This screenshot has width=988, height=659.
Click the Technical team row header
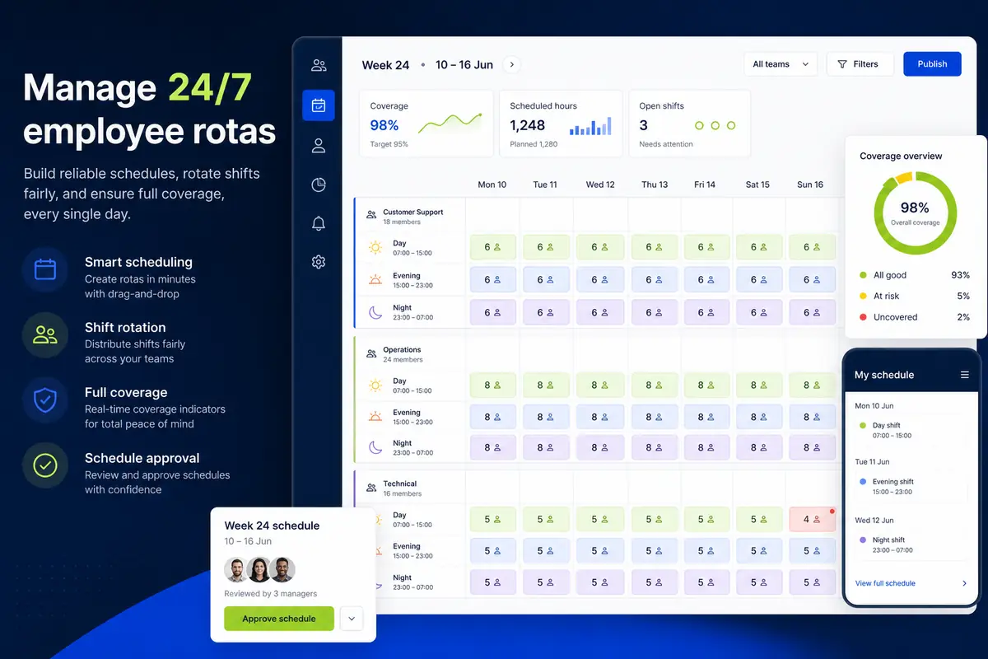pos(410,488)
